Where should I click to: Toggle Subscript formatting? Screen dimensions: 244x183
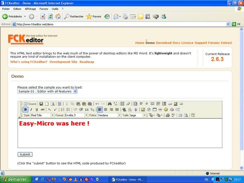click(49, 109)
